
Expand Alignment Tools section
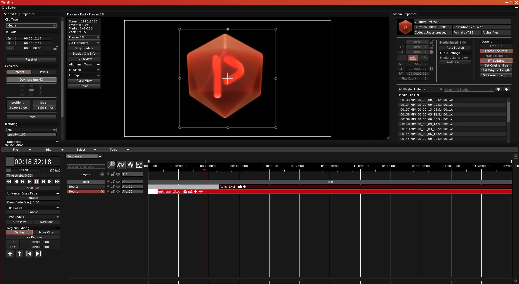coord(98,64)
